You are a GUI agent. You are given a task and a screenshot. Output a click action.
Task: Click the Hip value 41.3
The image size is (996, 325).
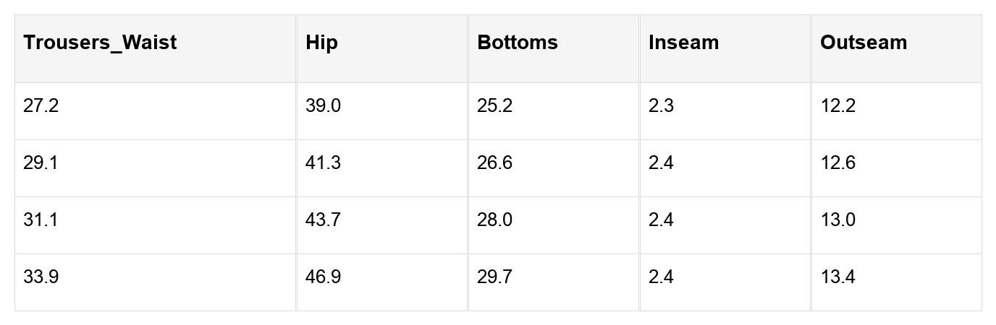[x=324, y=163]
